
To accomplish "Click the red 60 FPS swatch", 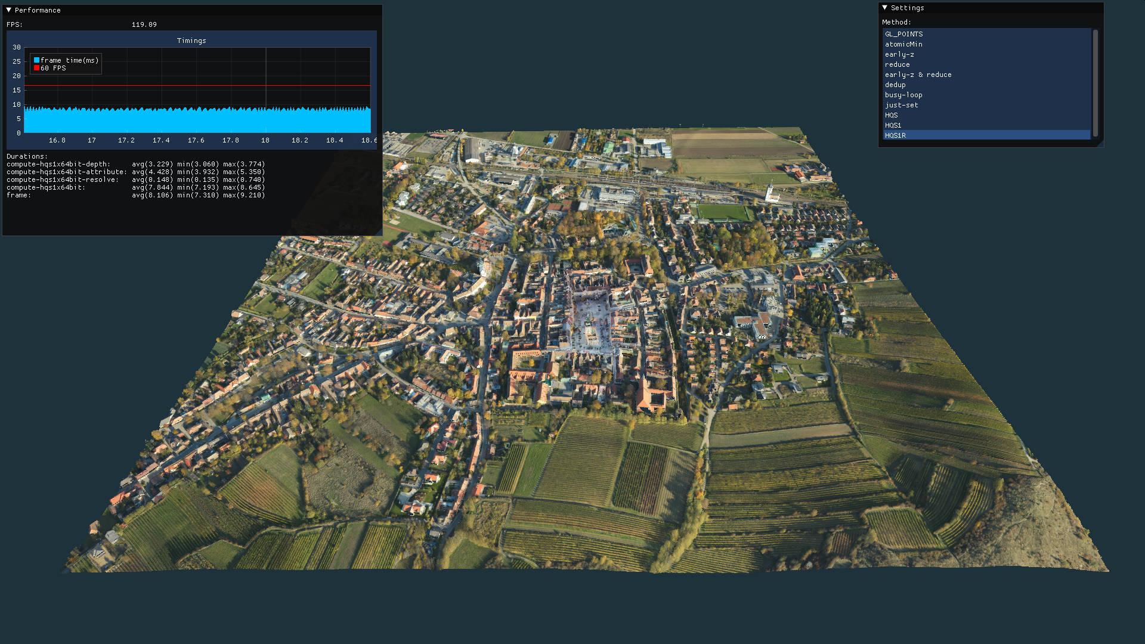I will [x=36, y=69].
